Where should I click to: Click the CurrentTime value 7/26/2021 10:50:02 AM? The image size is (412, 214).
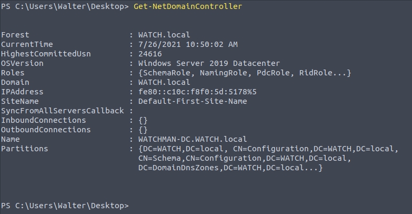pos(188,44)
